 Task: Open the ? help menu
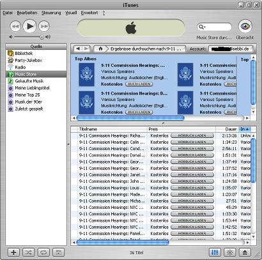104,13
